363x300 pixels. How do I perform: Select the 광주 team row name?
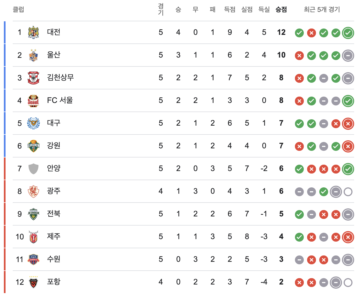click(x=54, y=191)
